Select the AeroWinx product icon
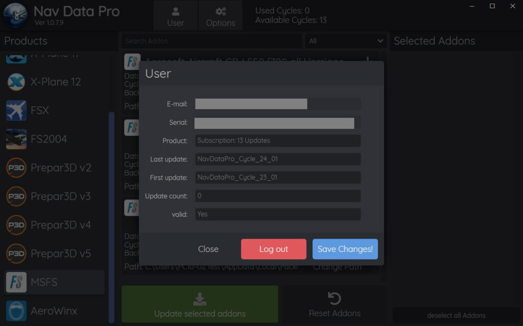This screenshot has height=326, width=523. pyautogui.click(x=16, y=311)
